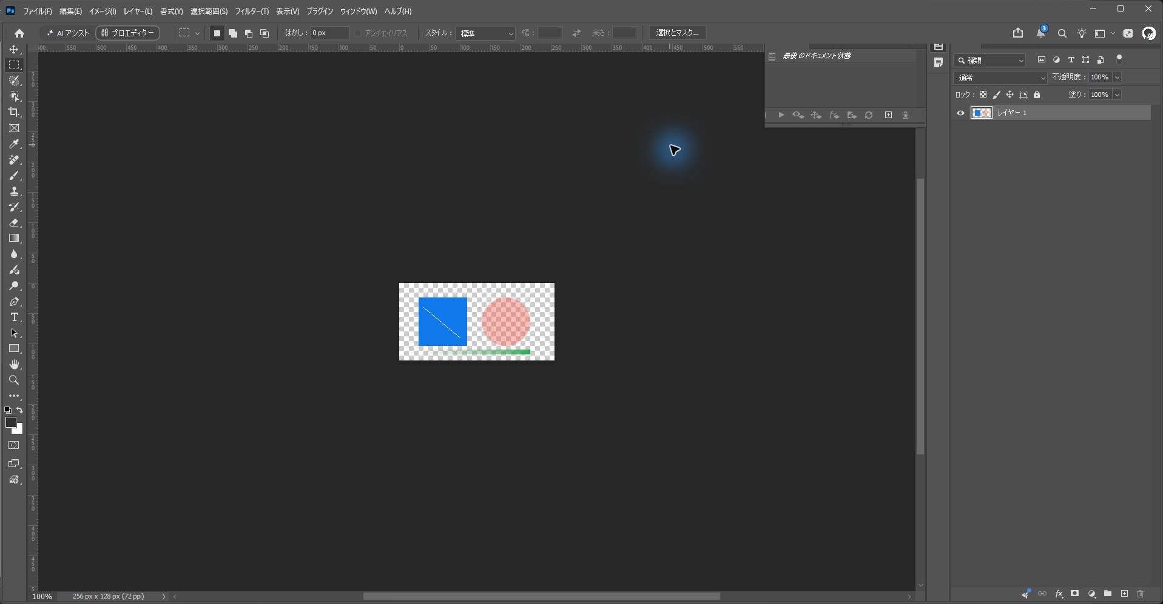The width and height of the screenshot is (1163, 604).
Task: Select the Crop tool
Action: coord(14,112)
